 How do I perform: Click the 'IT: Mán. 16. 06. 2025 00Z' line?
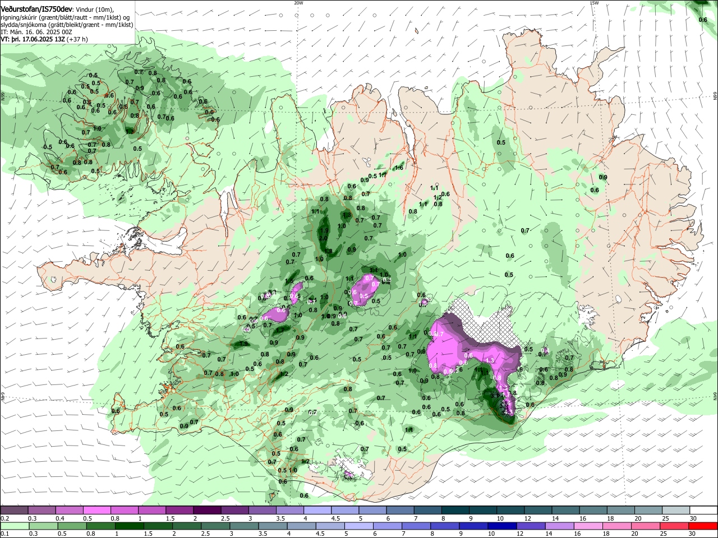point(36,32)
